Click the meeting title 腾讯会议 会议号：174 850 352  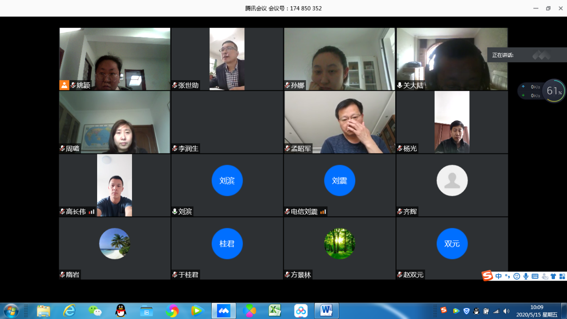pos(283,9)
